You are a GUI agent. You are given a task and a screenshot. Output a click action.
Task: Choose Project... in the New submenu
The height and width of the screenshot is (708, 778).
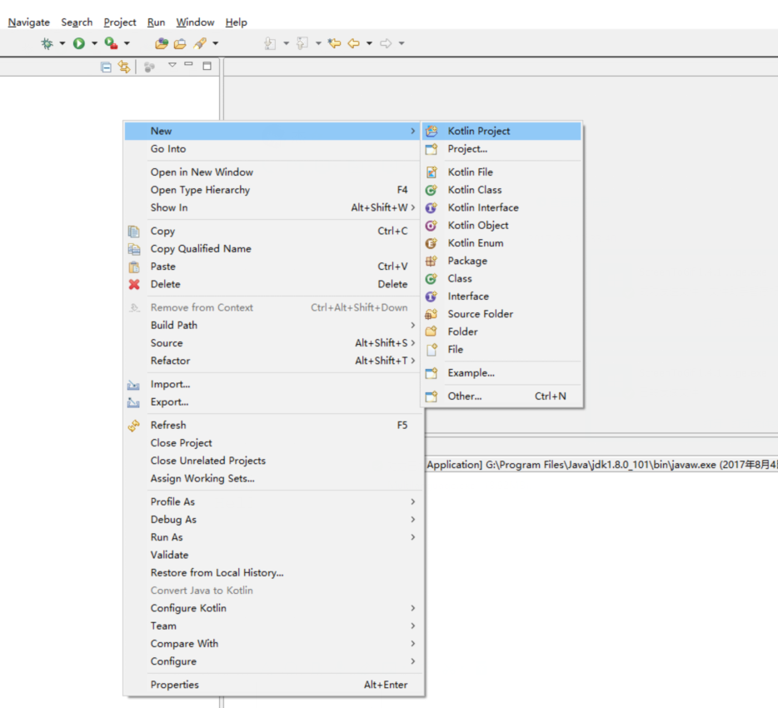click(501, 149)
